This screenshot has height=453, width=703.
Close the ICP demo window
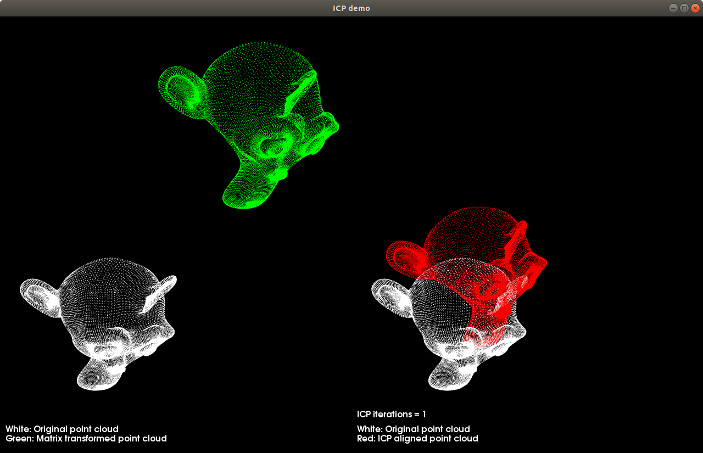(695, 8)
